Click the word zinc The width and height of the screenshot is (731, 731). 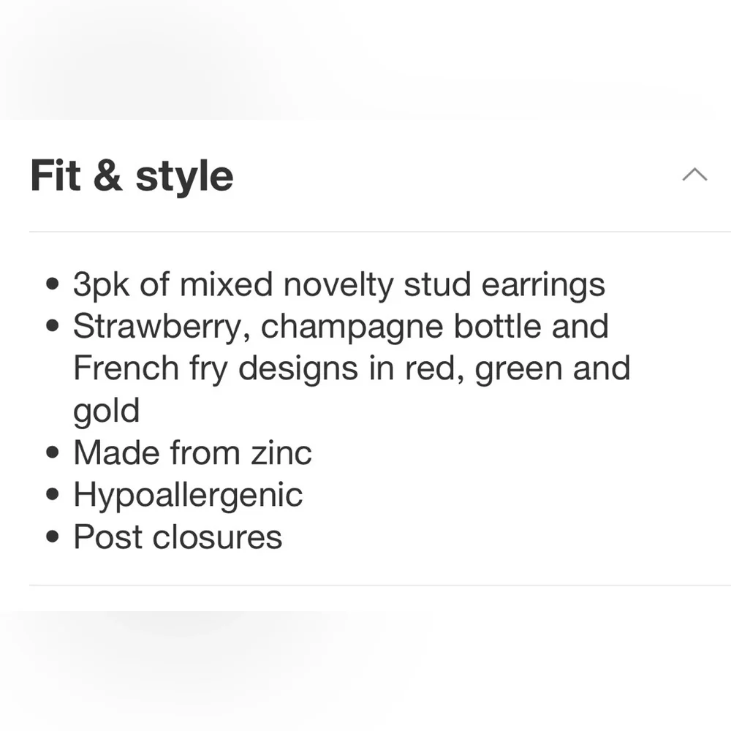click(281, 452)
